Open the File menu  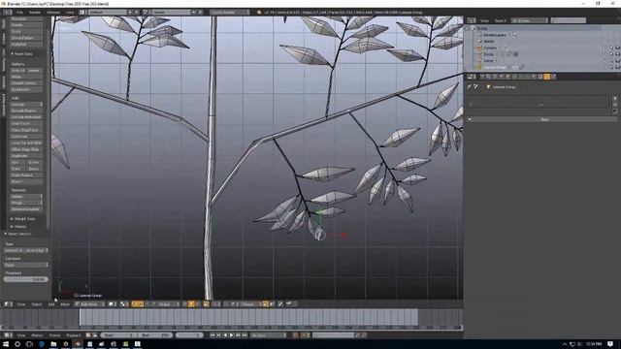pyautogui.click(x=19, y=13)
